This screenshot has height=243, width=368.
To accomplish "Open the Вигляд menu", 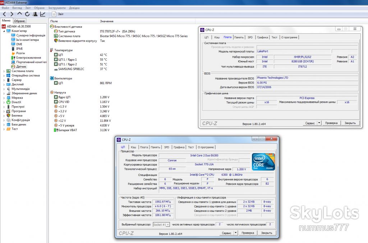I will coord(17,8).
